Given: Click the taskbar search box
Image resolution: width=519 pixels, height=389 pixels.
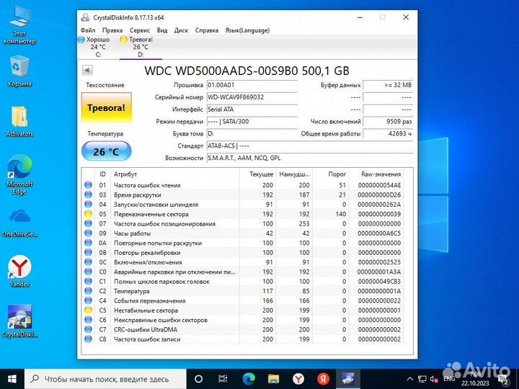Looking at the screenshot, I should pyautogui.click(x=105, y=379).
